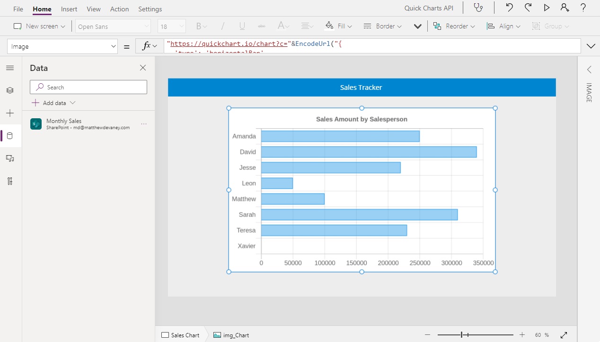Open the Open Sans font dropdown
600x342 pixels.
tap(113, 26)
